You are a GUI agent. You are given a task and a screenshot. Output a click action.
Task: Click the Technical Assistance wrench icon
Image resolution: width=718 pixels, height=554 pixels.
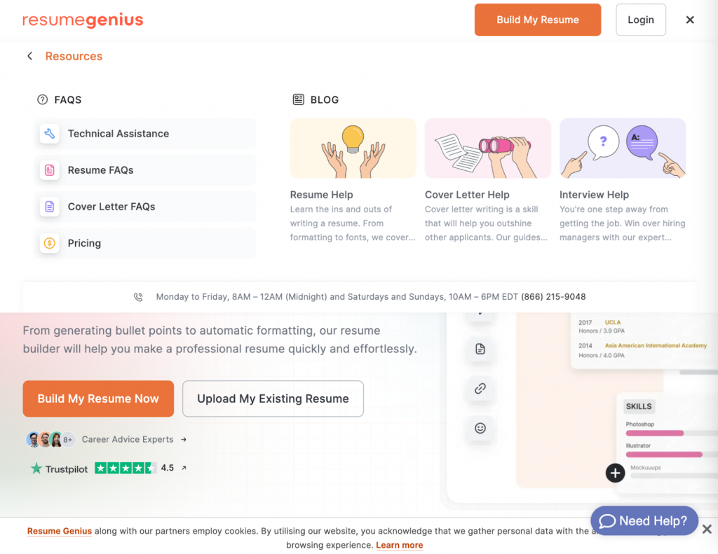[49, 134]
